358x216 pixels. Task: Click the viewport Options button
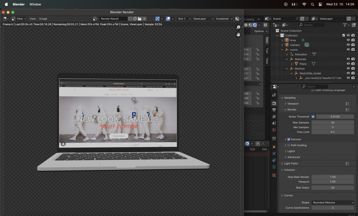tap(260, 31)
